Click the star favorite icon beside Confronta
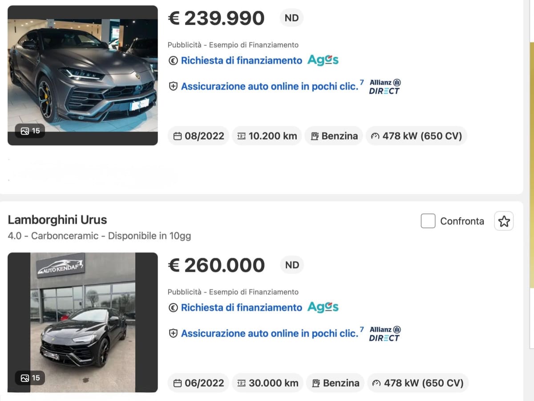This screenshot has height=401, width=534. [x=504, y=221]
